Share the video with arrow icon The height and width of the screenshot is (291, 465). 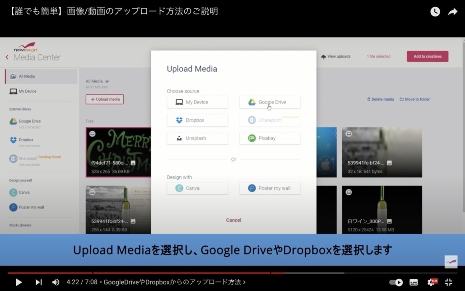point(452,12)
